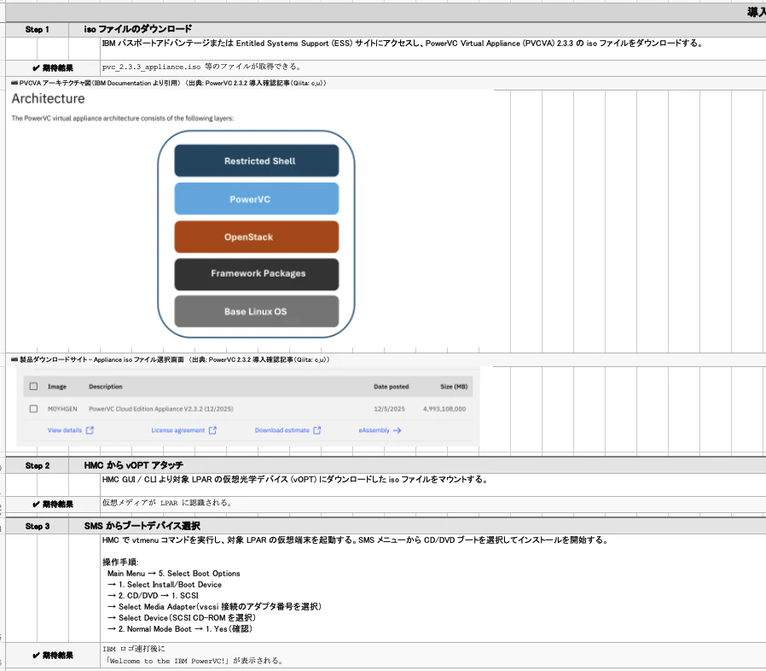
Task: Click the '1. Select Install/Boot Device' line
Action: pyautogui.click(x=164, y=585)
